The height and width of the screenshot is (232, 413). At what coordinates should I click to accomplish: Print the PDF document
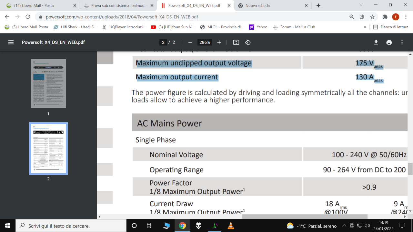389,42
